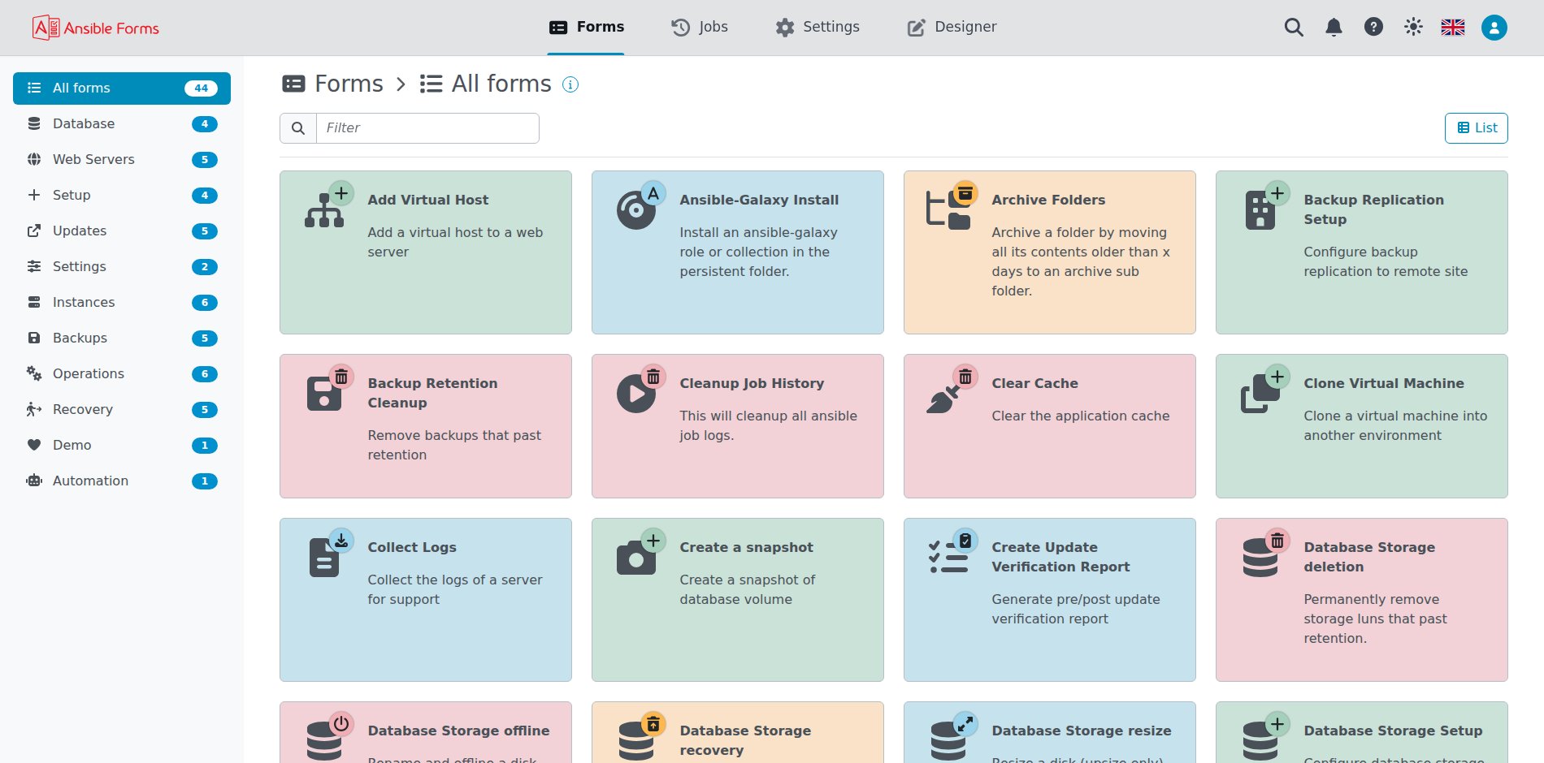Screen dimensions: 1544x763
Task: Switch to List view
Action: pos(1477,128)
